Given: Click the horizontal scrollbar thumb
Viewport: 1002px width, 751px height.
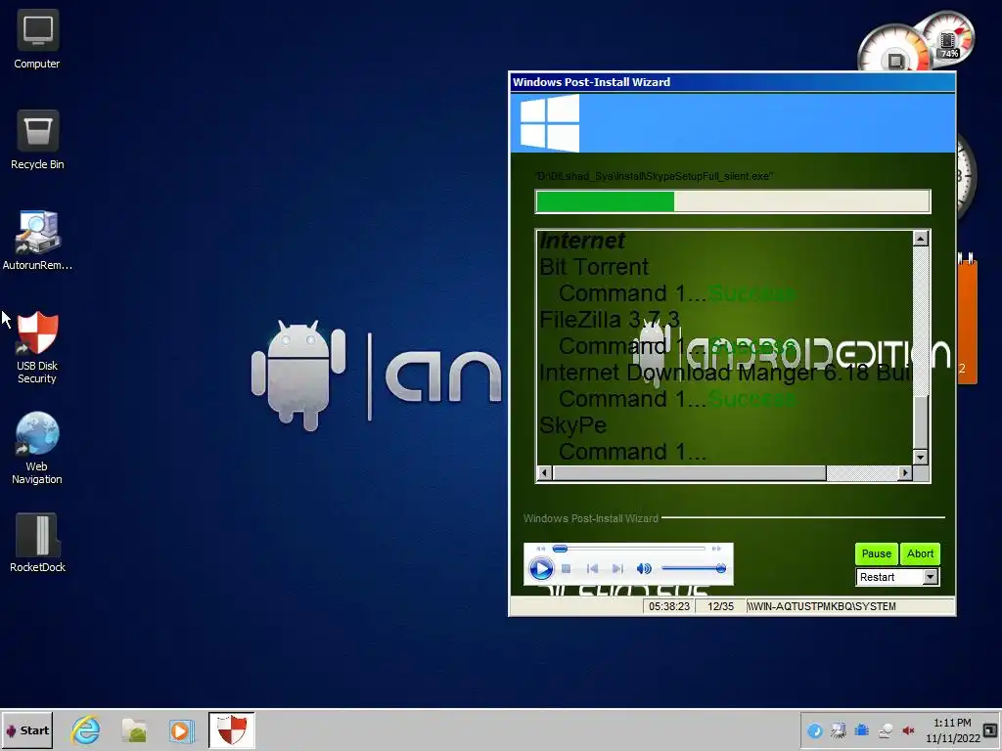Looking at the screenshot, I should [x=690, y=473].
